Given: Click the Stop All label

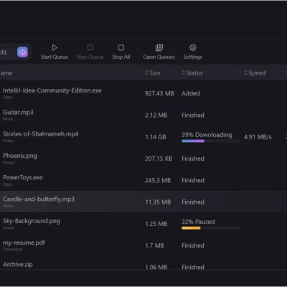Looking at the screenshot, I should [x=121, y=57].
